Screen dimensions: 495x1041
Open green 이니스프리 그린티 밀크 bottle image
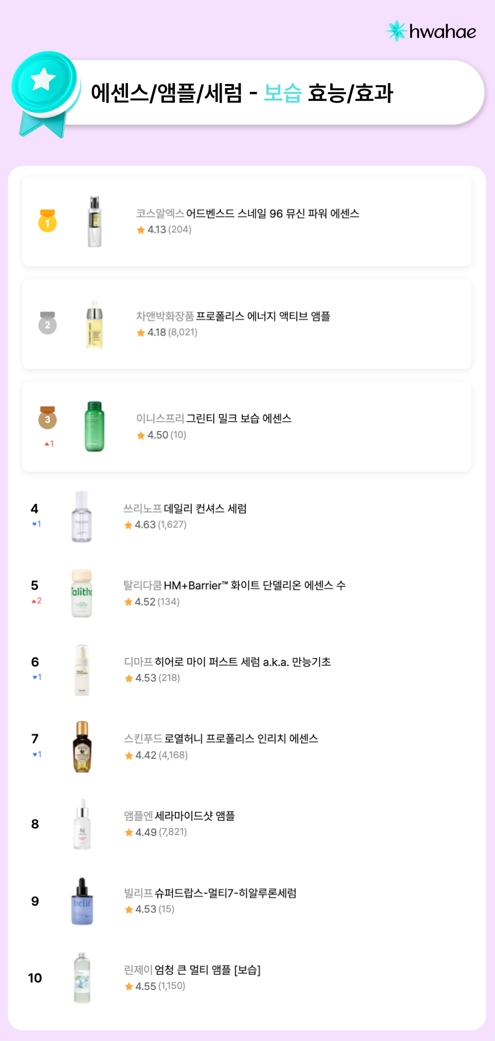94,426
